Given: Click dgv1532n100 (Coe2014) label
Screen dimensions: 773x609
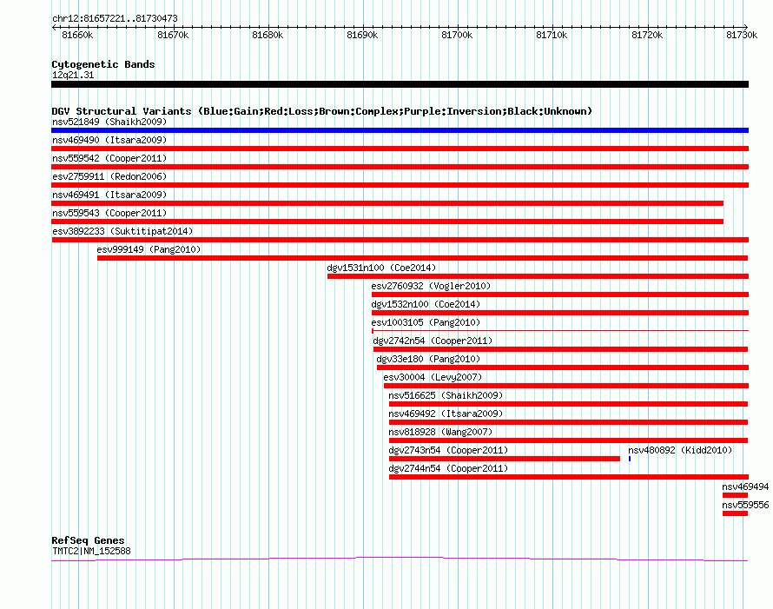Looking at the screenshot, I should [x=426, y=304].
